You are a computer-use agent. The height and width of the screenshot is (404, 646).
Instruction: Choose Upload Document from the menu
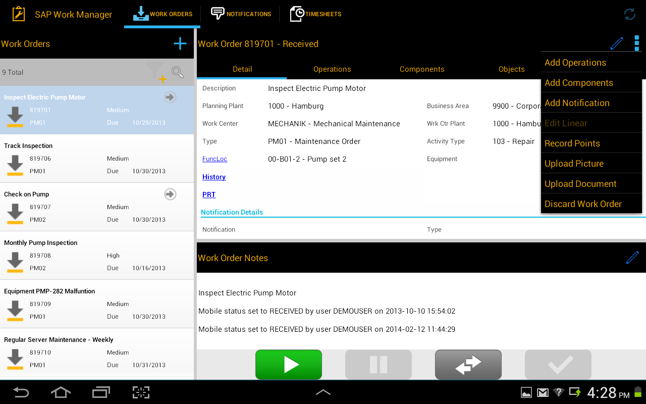point(591,184)
